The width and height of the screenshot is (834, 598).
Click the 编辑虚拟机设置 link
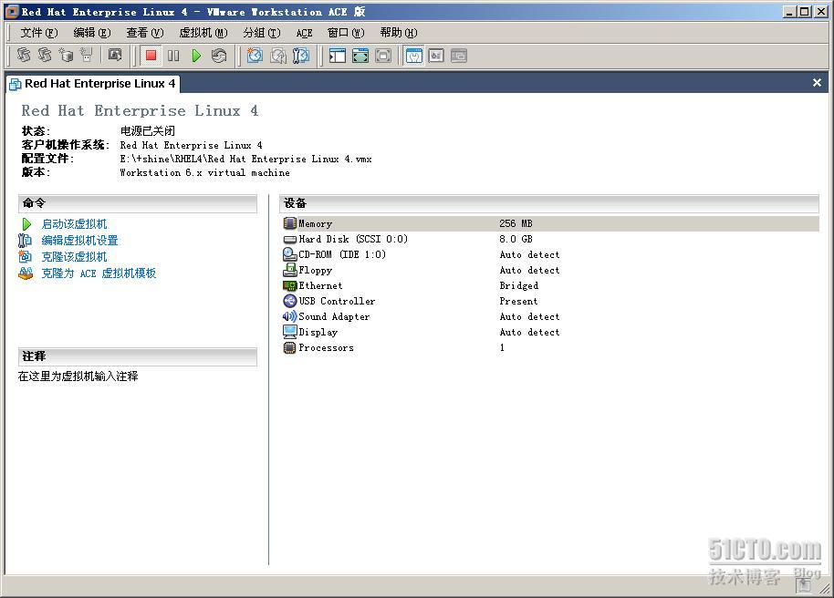pyautogui.click(x=79, y=241)
